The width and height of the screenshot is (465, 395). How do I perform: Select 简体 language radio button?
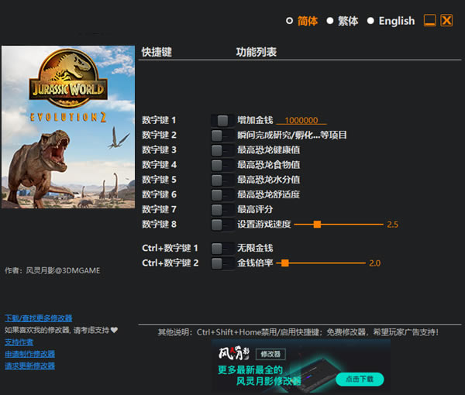290,21
